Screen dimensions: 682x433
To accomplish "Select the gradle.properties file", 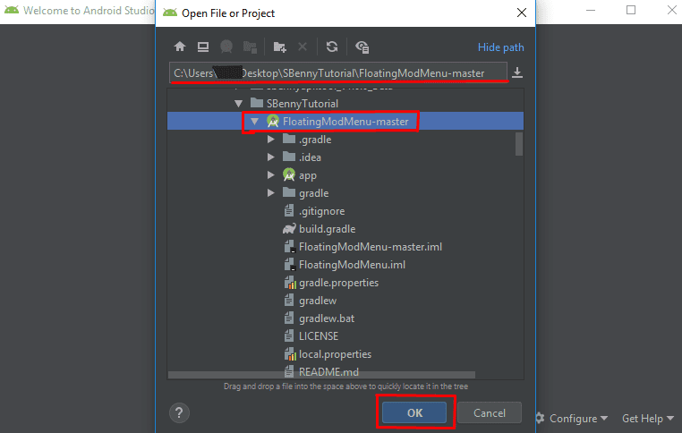I will point(338,283).
